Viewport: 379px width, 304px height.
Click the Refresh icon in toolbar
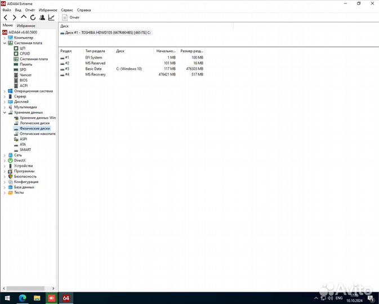pyautogui.click(x=33, y=17)
